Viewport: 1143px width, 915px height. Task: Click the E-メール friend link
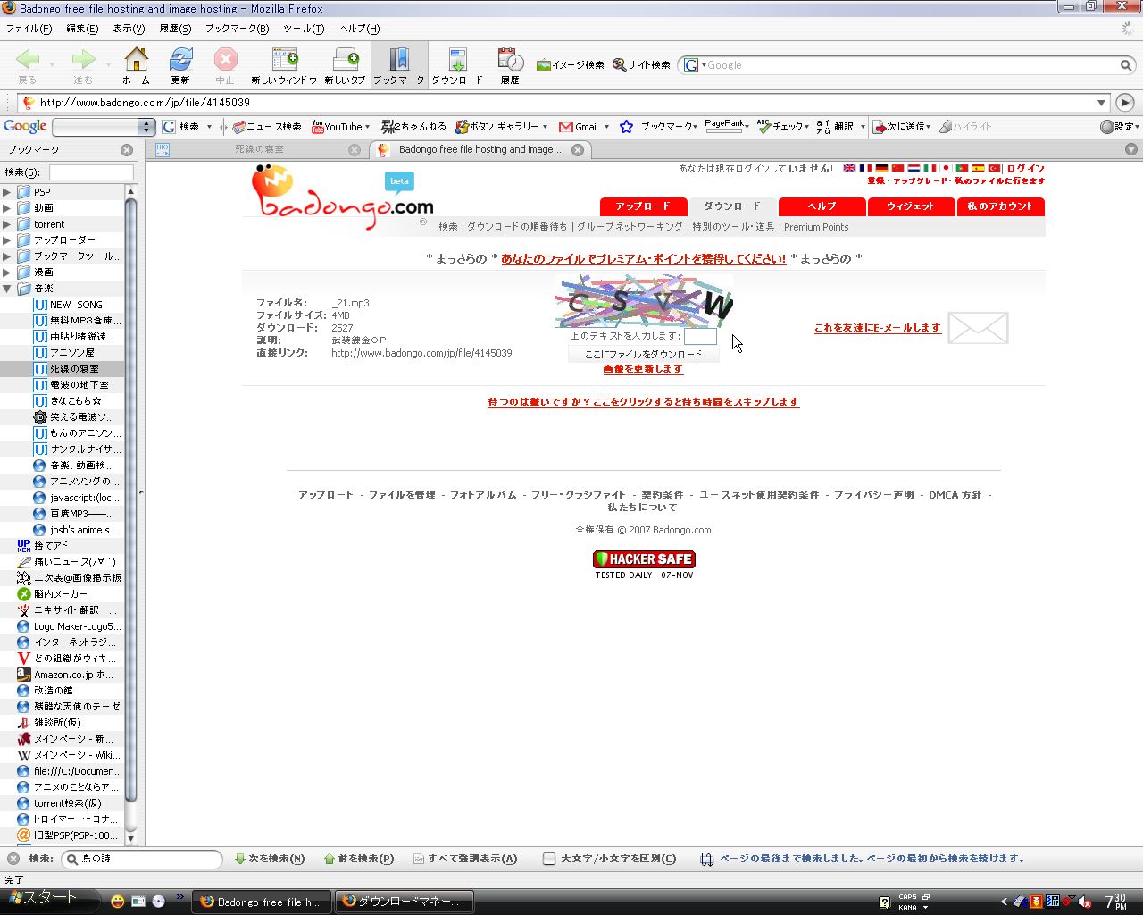pos(877,328)
